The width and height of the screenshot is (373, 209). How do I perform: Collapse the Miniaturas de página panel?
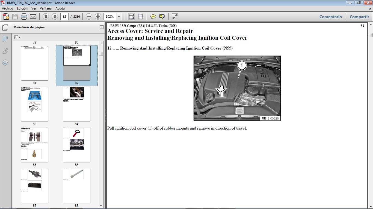[102, 27]
